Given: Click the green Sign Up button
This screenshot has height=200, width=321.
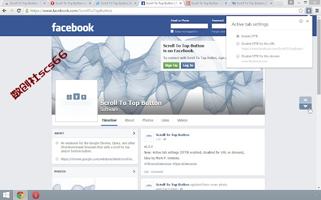Looking at the screenshot, I should point(171,65).
